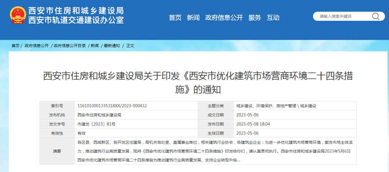The image size is (389, 172).
Task: Click the 索引号 label cell
Action: [57, 106]
